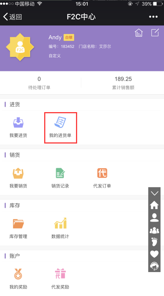The height and width of the screenshot is (296, 164).
Task: Open the three-dot more menu
Action: [153, 17]
